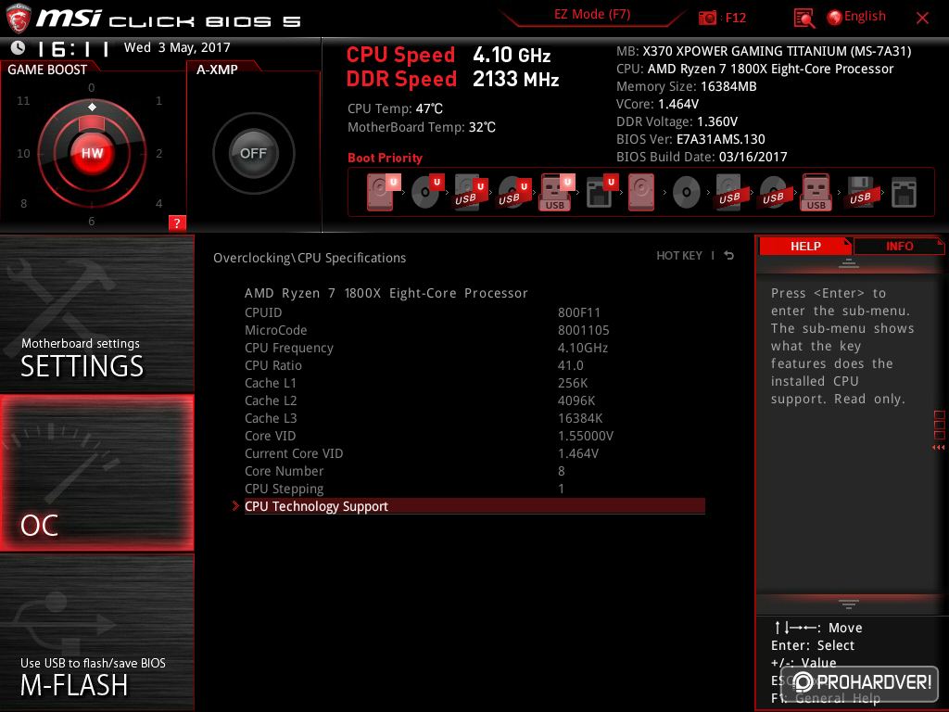
Task: Select the UEFI USB optical drive boot icon
Action: pos(513,192)
